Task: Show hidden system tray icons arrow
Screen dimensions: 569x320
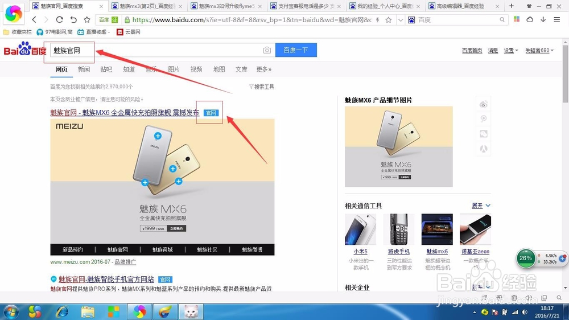Action: (x=475, y=313)
